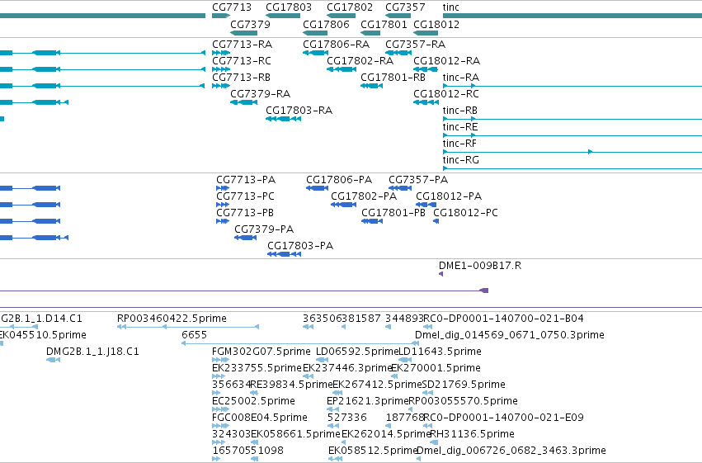Click the CG18012 gene label
The height and width of the screenshot is (463, 702).
click(x=436, y=24)
